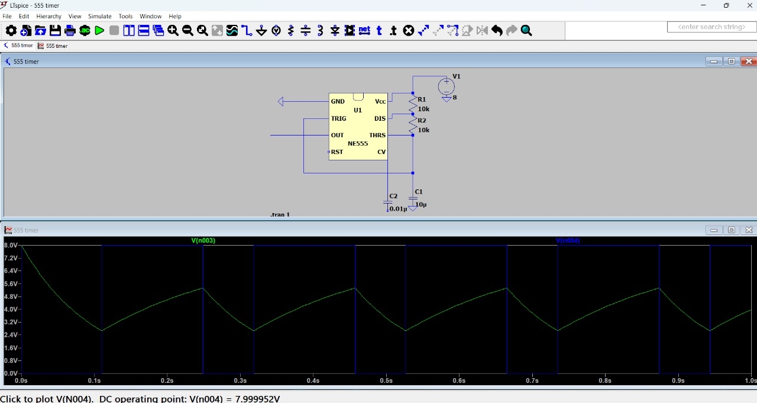Minimize the waveform plot sub-window
The image size is (757, 403).
pyautogui.click(x=714, y=230)
